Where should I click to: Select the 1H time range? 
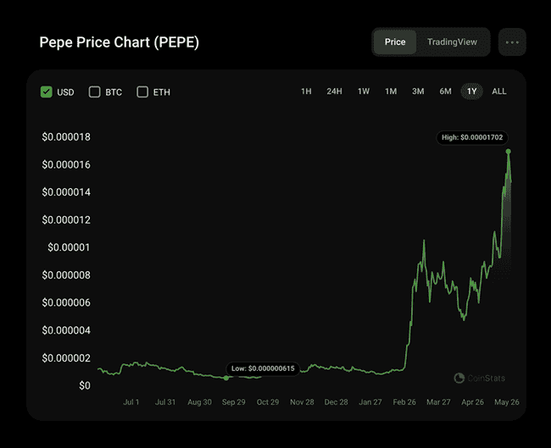(306, 91)
